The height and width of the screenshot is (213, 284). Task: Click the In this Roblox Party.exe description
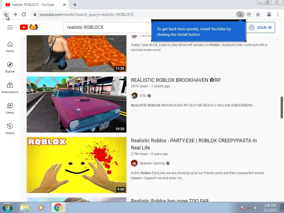pos(197,176)
